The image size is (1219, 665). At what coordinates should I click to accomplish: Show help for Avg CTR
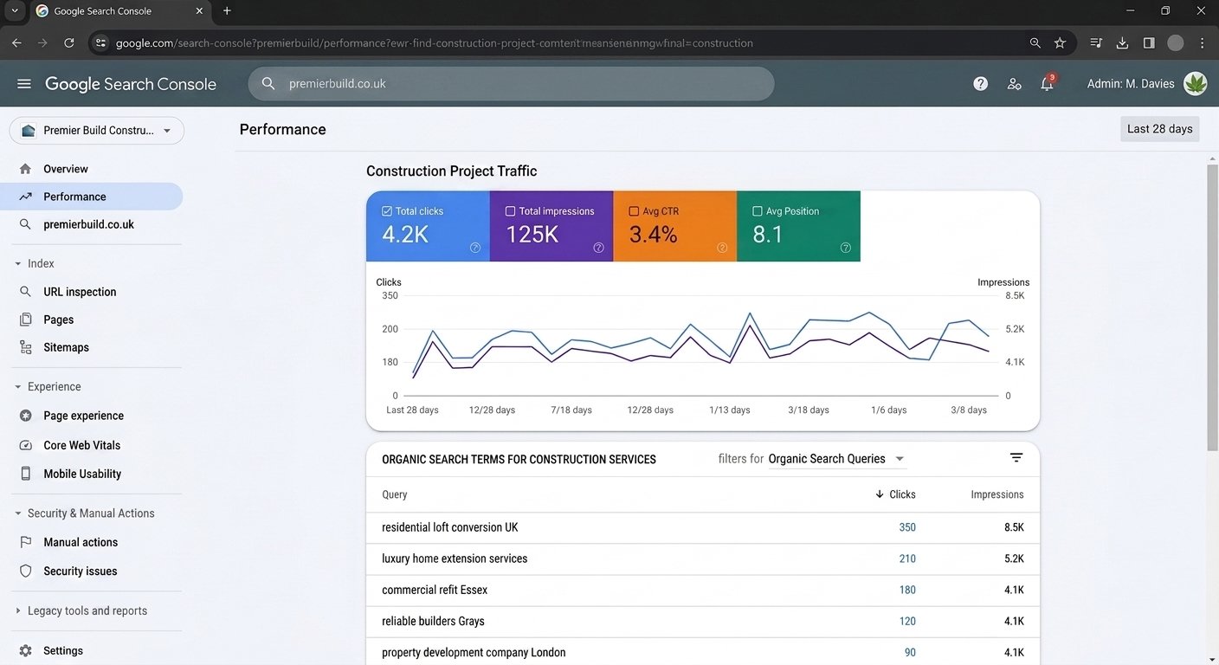[x=722, y=248]
